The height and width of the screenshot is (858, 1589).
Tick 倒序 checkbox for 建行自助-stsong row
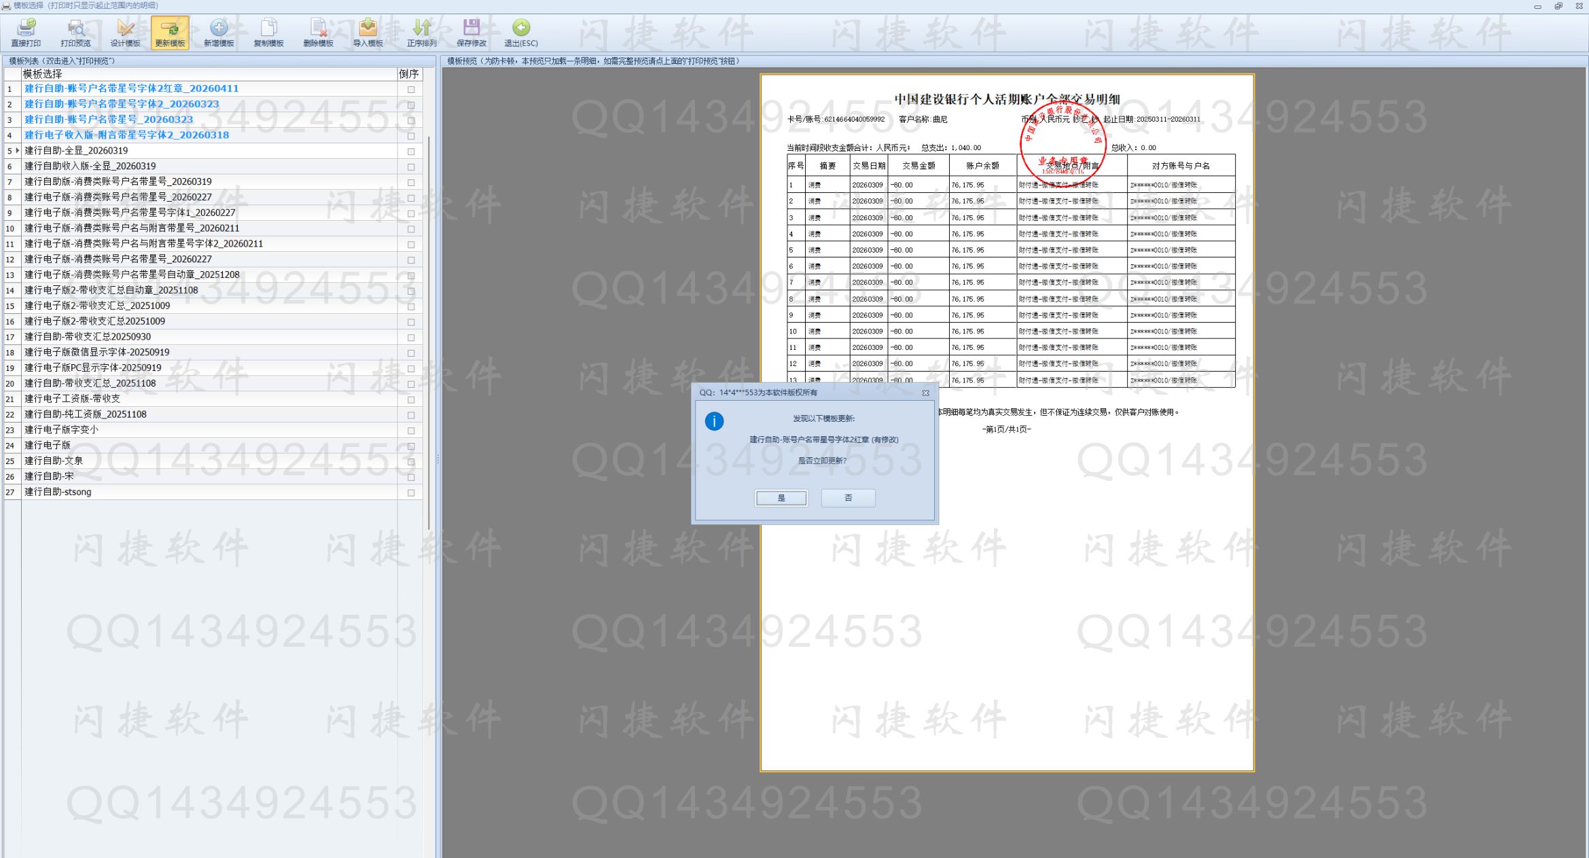[411, 493]
